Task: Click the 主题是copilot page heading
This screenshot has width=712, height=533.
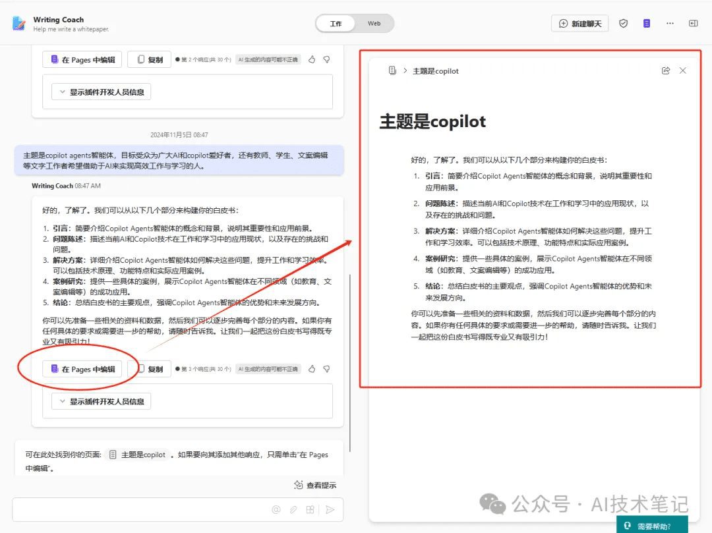Action: 432,122
